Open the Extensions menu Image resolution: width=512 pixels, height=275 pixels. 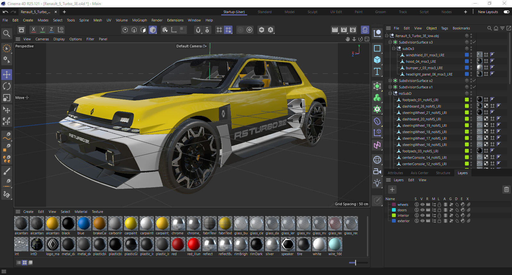pyautogui.click(x=175, y=20)
